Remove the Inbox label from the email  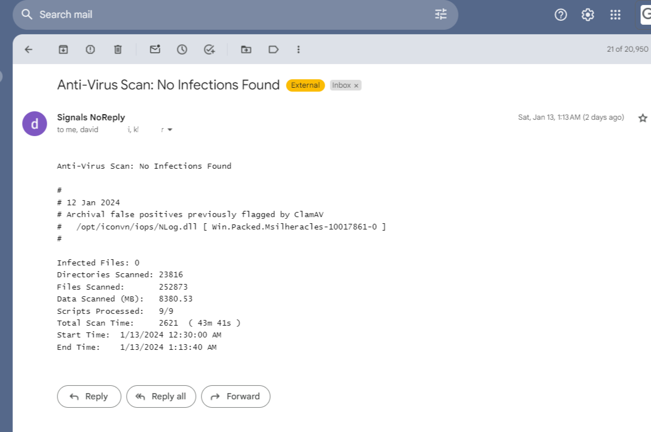(x=355, y=85)
